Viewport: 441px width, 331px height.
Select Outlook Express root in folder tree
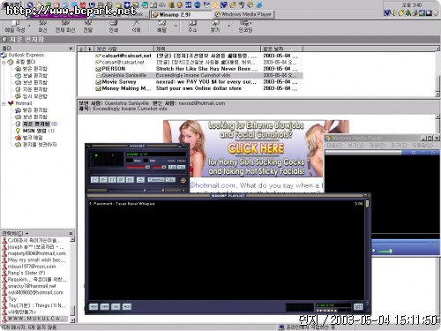coord(23,55)
